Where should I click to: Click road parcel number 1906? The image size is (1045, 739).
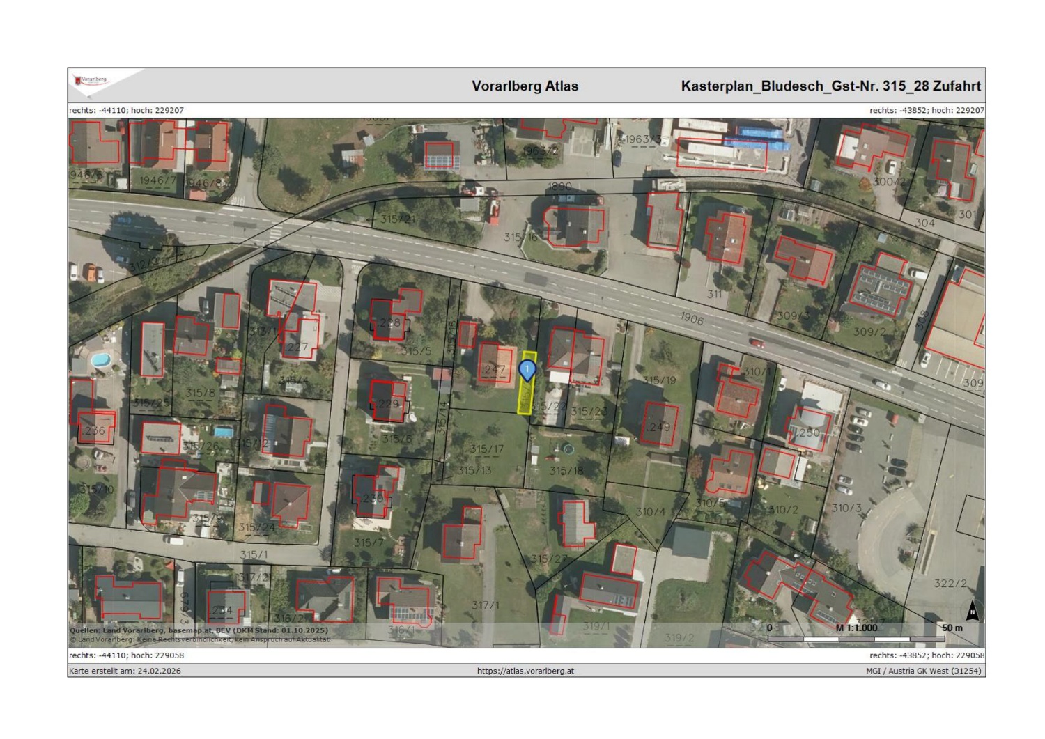(692, 318)
